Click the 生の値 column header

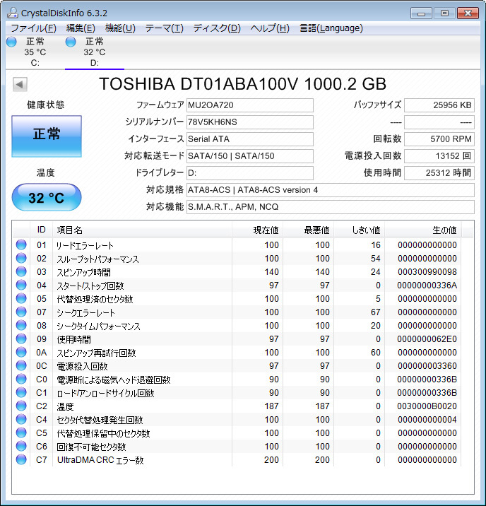(444, 230)
